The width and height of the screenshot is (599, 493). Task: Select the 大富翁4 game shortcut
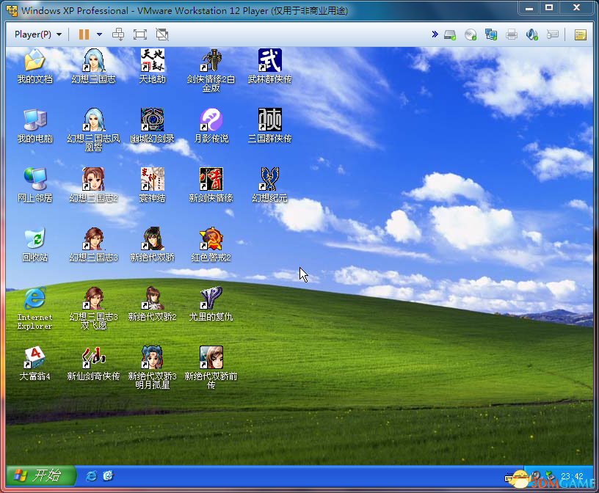point(35,363)
